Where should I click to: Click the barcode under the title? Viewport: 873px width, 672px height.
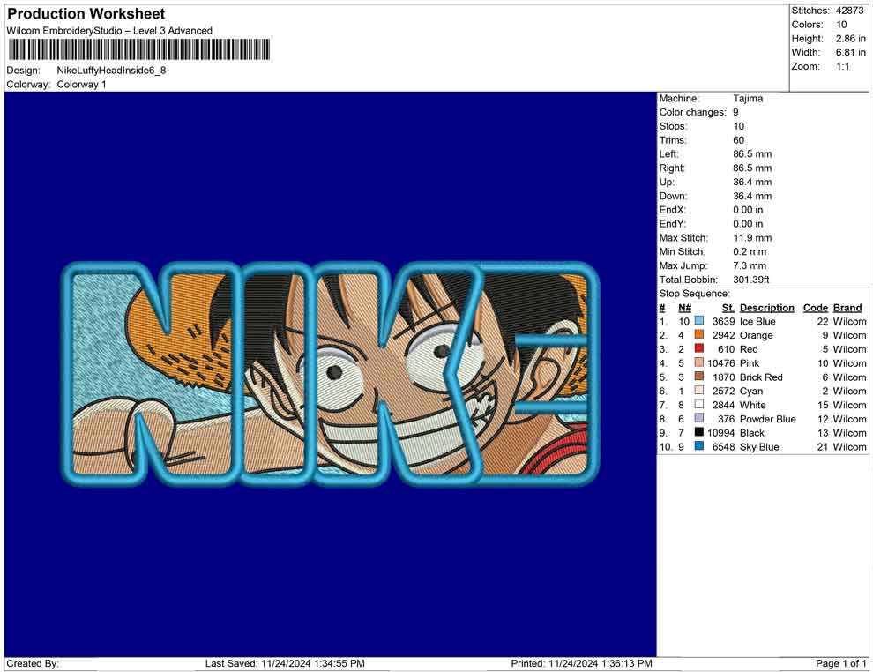pyautogui.click(x=139, y=49)
